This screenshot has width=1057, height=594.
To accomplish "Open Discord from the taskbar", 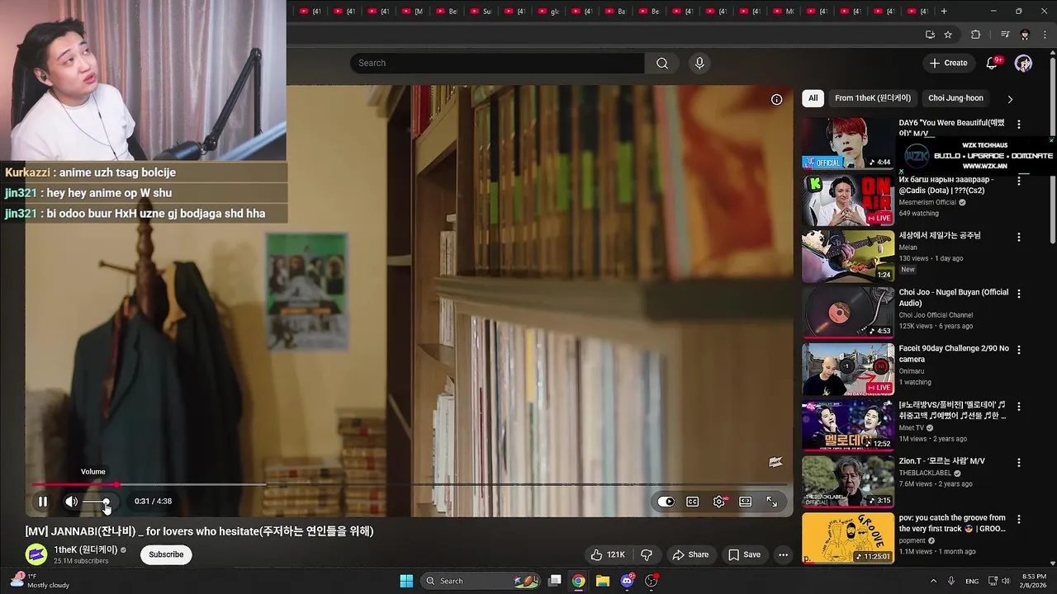I will click(627, 581).
